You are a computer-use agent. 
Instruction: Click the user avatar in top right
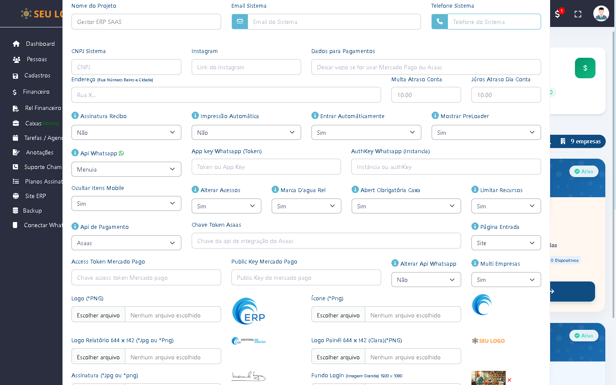tap(601, 14)
